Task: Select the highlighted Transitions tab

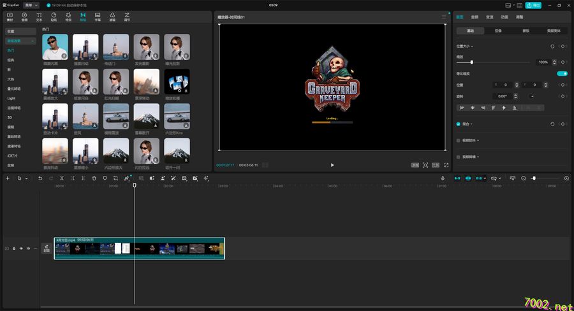Action: coord(83,17)
